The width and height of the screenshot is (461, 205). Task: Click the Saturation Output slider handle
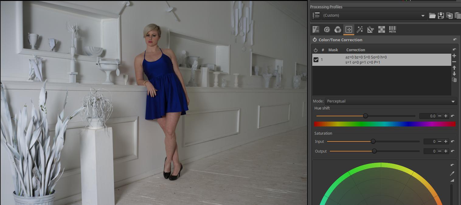click(x=374, y=151)
